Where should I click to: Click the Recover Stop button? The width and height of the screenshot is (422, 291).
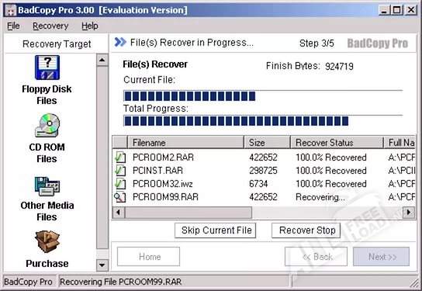(x=306, y=230)
